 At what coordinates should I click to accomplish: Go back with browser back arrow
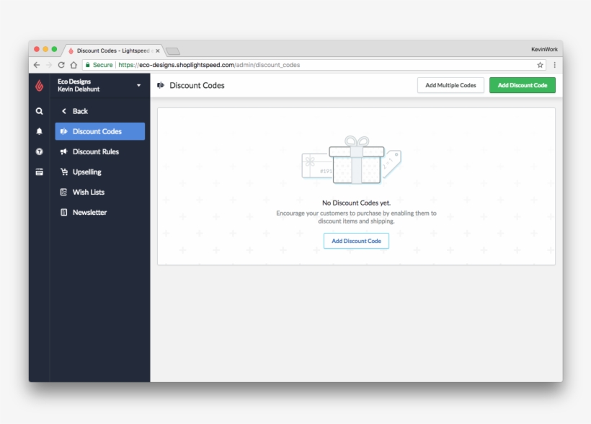[37, 65]
